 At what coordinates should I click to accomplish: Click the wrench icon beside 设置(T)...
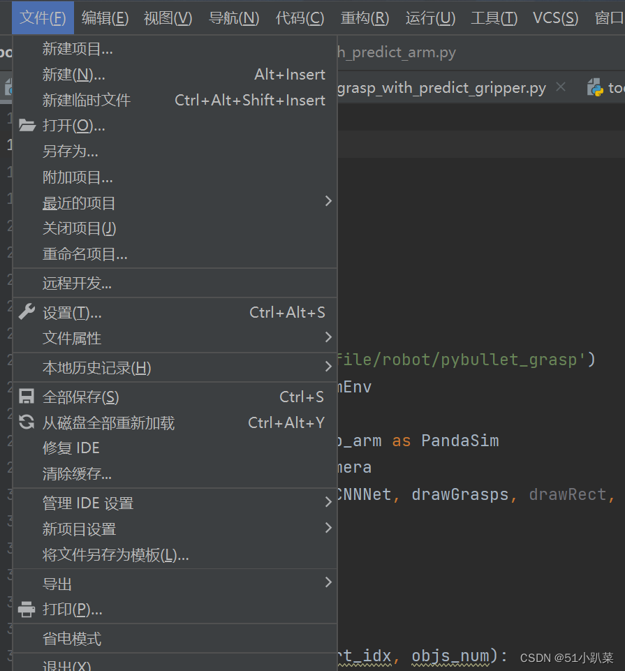click(x=27, y=312)
